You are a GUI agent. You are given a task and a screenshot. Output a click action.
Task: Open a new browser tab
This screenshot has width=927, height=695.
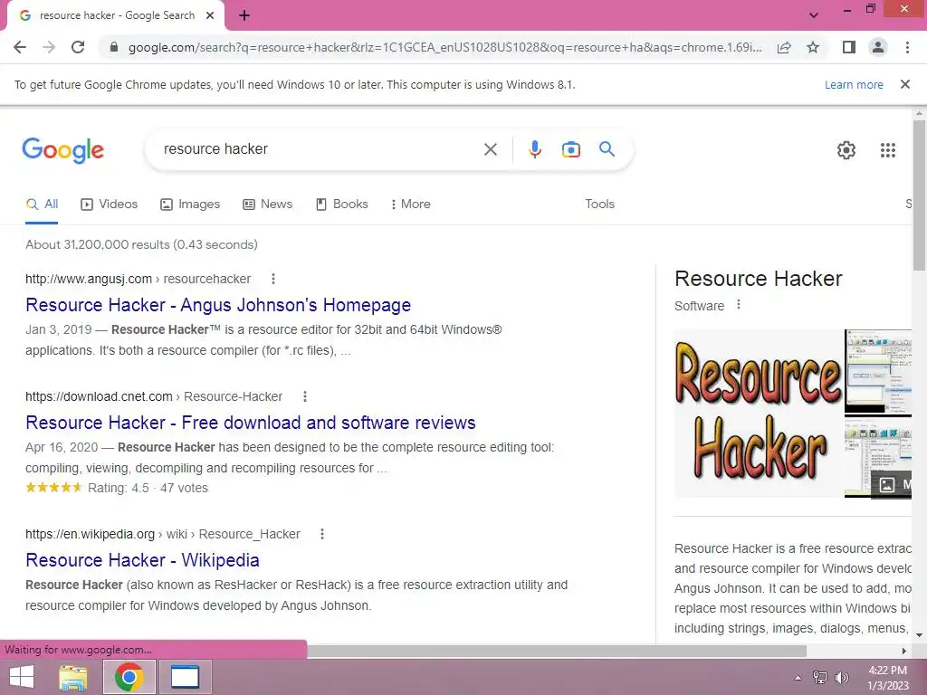click(244, 16)
